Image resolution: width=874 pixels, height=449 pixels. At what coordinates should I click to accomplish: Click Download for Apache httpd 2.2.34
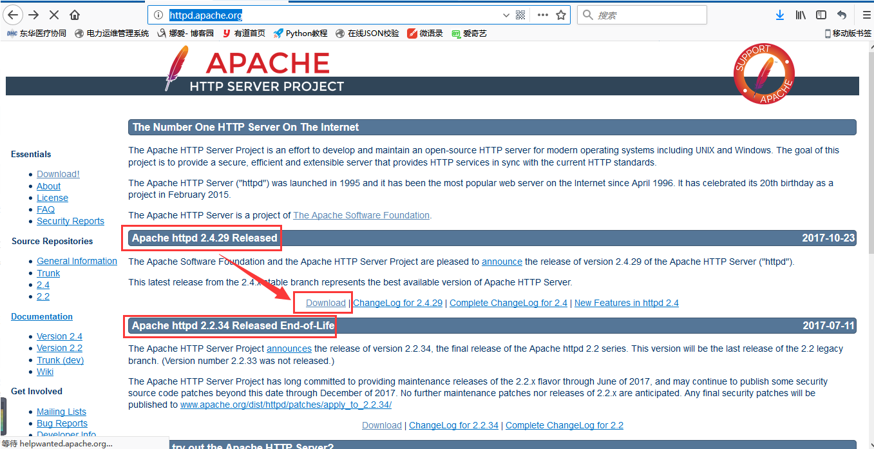click(x=382, y=425)
